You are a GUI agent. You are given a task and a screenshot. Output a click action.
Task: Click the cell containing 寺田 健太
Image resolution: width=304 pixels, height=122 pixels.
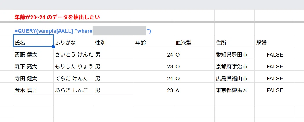pyautogui.click(x=33, y=77)
